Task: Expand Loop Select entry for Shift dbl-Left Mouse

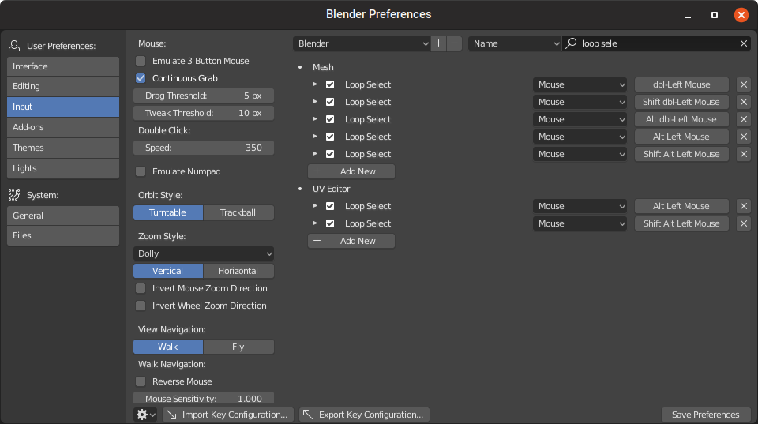Action: [315, 102]
